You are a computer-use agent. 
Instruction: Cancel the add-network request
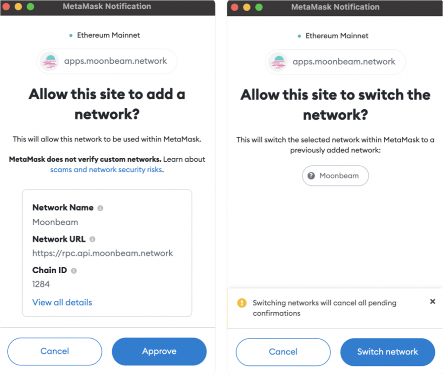point(55,351)
